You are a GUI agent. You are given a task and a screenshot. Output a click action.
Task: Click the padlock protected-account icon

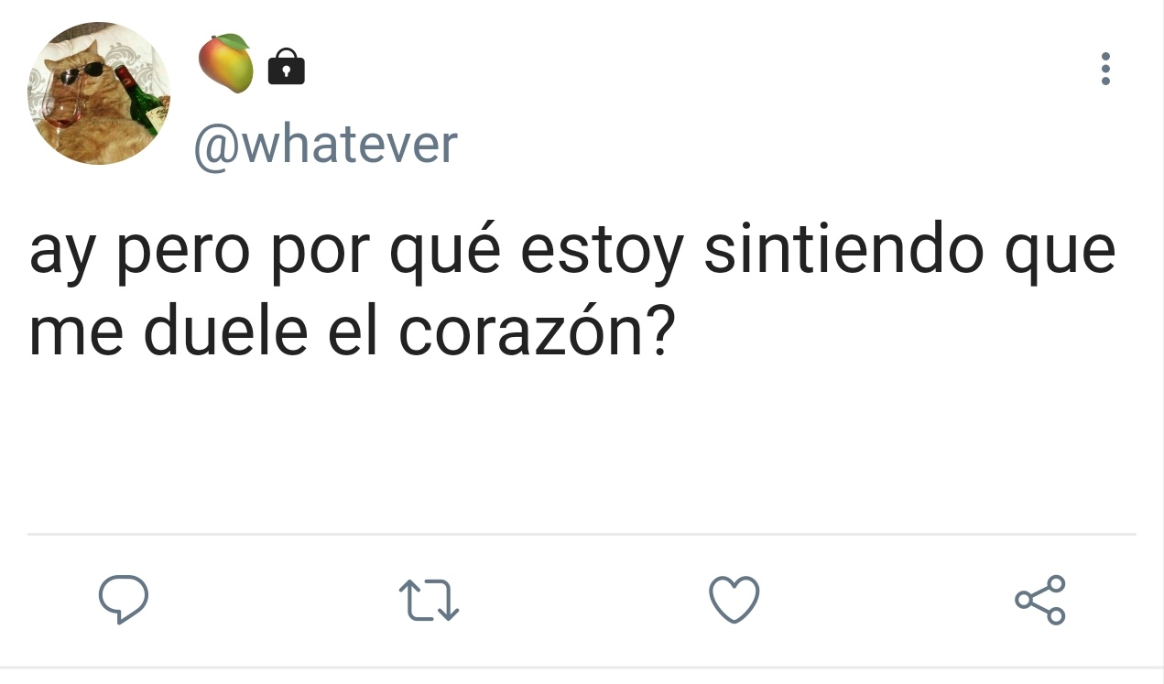click(286, 66)
